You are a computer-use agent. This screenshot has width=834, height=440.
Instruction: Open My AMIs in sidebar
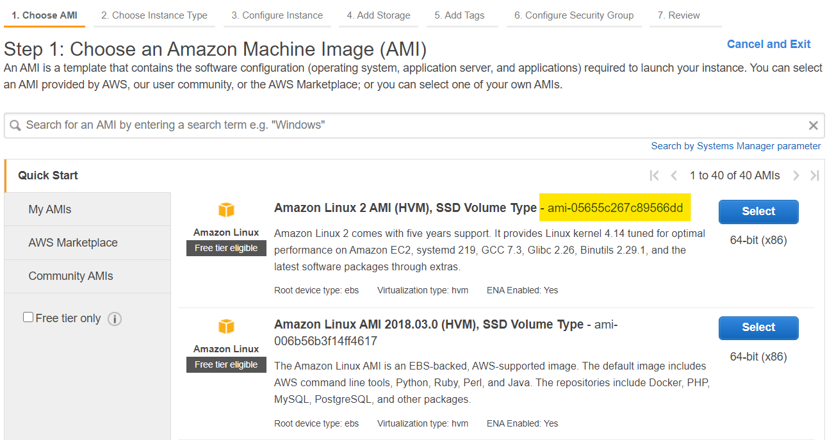(88, 209)
